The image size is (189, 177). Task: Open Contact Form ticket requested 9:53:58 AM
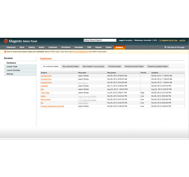pyautogui.click(x=46, y=83)
